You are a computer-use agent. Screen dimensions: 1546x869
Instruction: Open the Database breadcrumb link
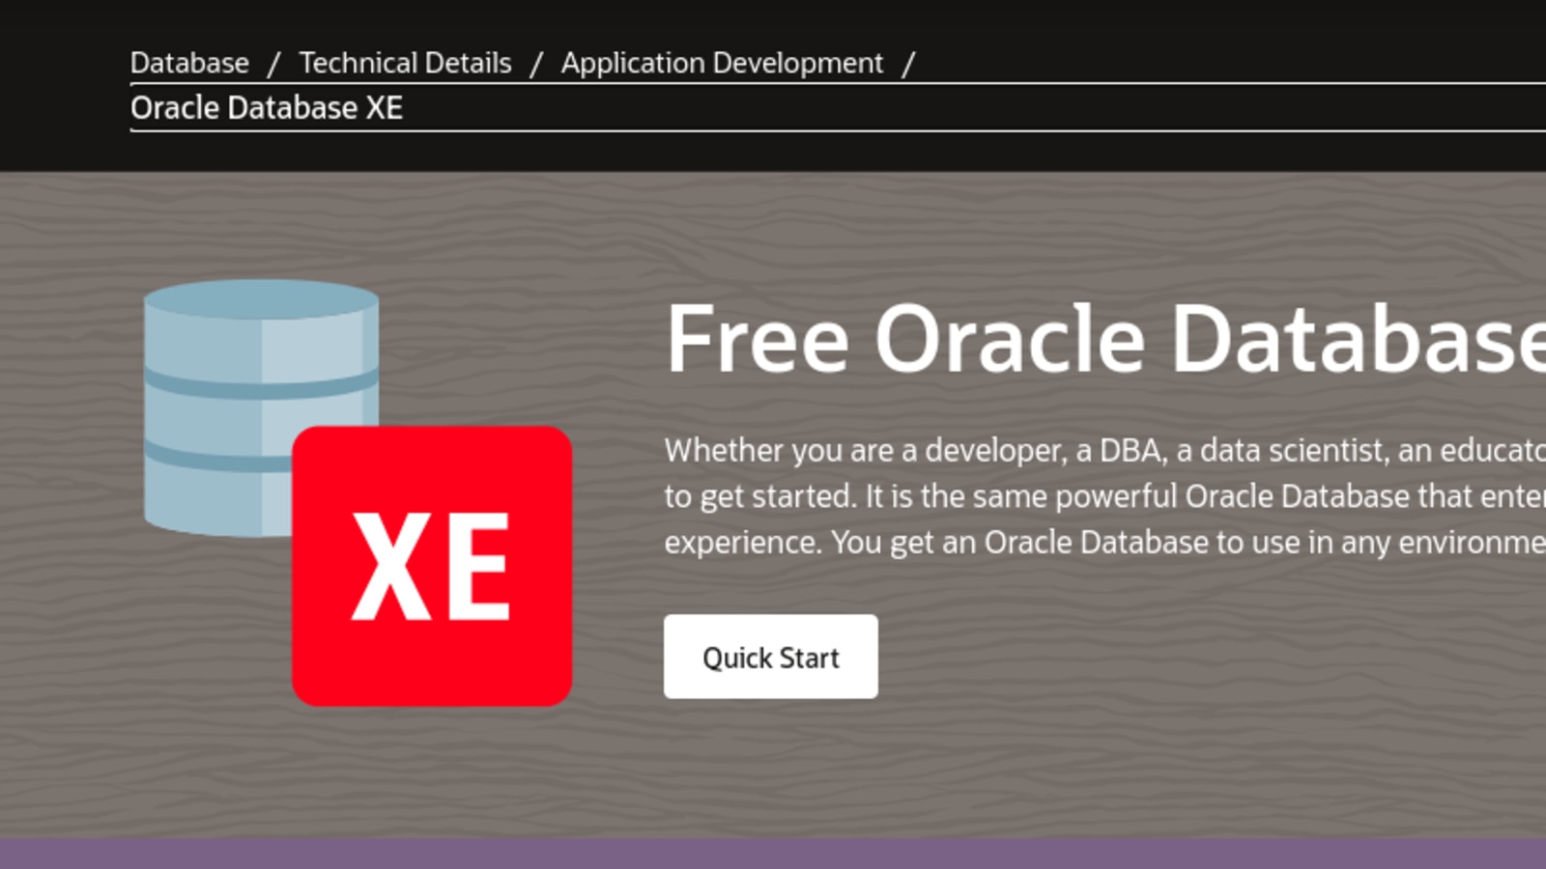[189, 63]
